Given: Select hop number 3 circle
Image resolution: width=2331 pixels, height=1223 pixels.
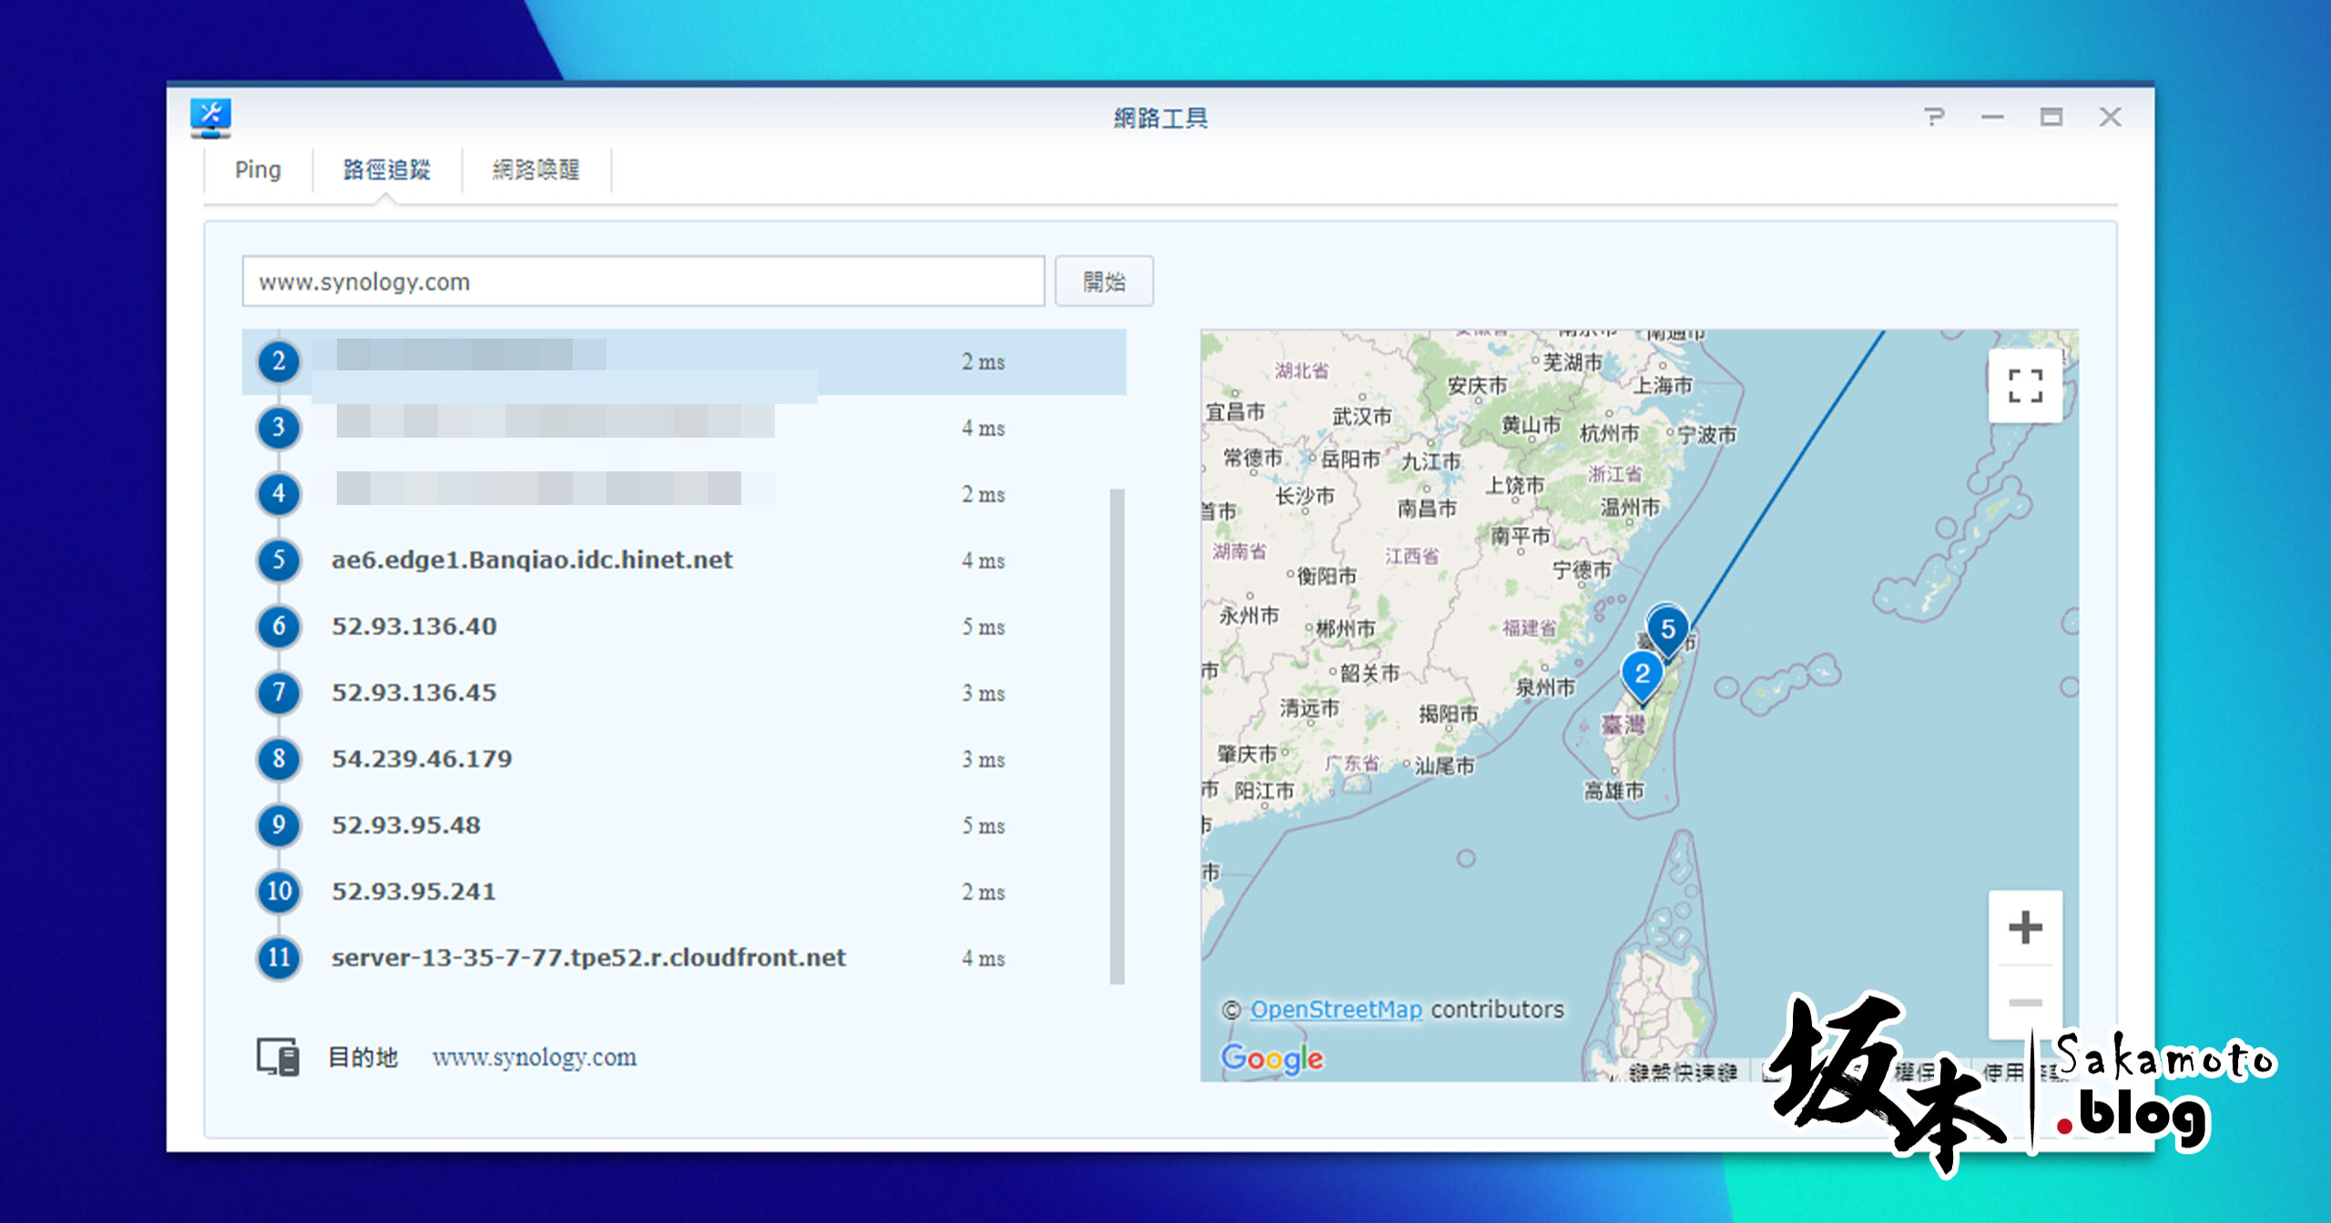Looking at the screenshot, I should click(279, 428).
